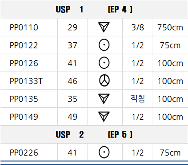Image resolution: width=188 pixels, height=165 pixels.
Task: Click the 750cm length cell
Action: point(170,27)
